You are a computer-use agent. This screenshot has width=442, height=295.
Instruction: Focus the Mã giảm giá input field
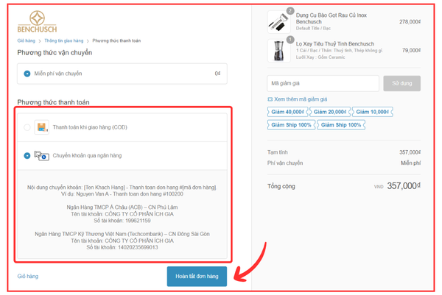pyautogui.click(x=323, y=83)
